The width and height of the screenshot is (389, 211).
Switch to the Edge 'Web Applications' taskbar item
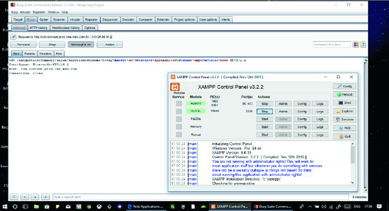pyautogui.click(x=146, y=206)
